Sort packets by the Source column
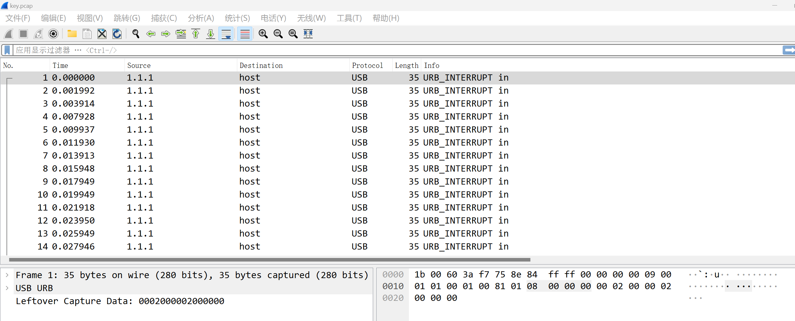This screenshot has width=795, height=321. [181, 66]
